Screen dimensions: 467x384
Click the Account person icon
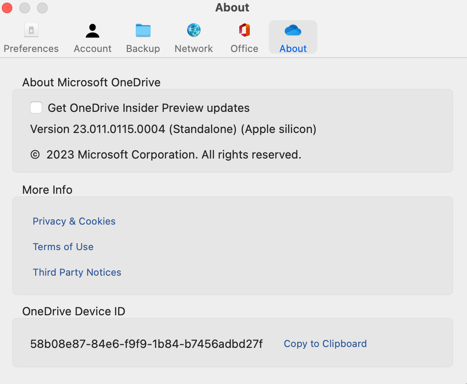pyautogui.click(x=93, y=31)
